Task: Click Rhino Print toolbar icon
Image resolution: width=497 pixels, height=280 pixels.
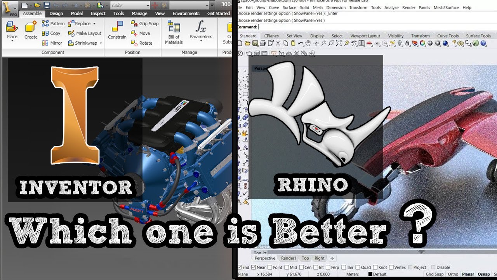Action: click(262, 43)
